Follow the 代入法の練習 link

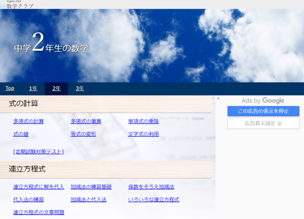click(28, 200)
